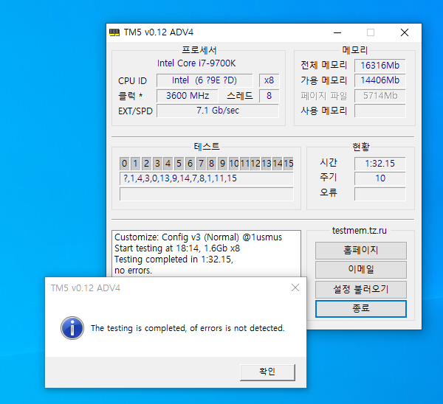Viewport: 443px width, 404px height.
Task: Select test number 0 box
Action: 124,164
